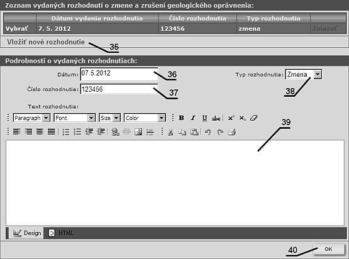This screenshot has height=259, width=349.
Task: Undo the last edit
Action: click(208, 132)
